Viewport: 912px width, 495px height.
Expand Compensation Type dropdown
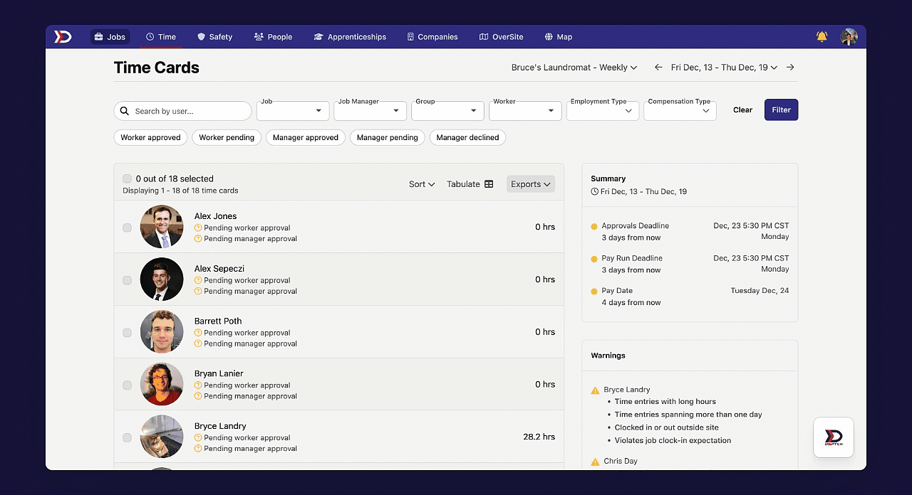pyautogui.click(x=680, y=111)
